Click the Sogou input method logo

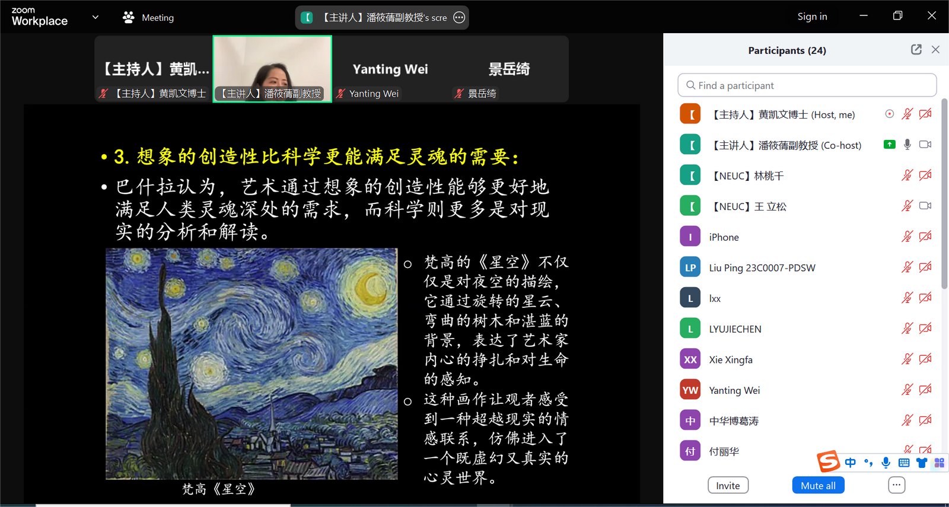click(828, 461)
